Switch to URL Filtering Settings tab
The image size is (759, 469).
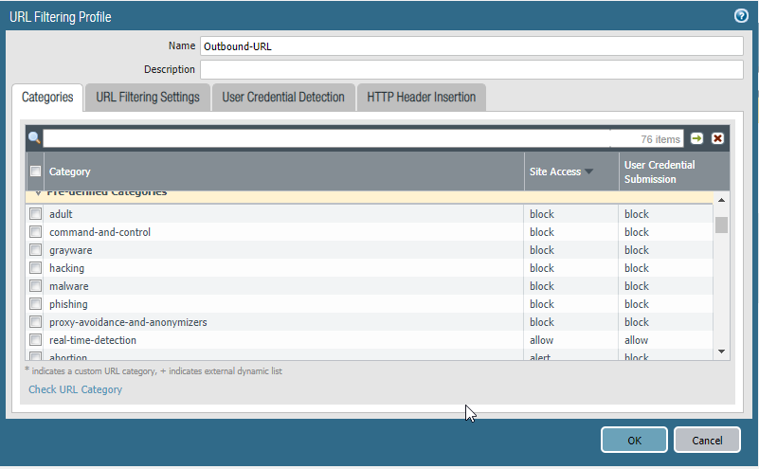tap(147, 97)
